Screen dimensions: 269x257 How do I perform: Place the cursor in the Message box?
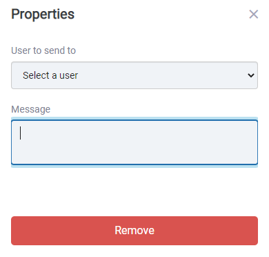(134, 142)
